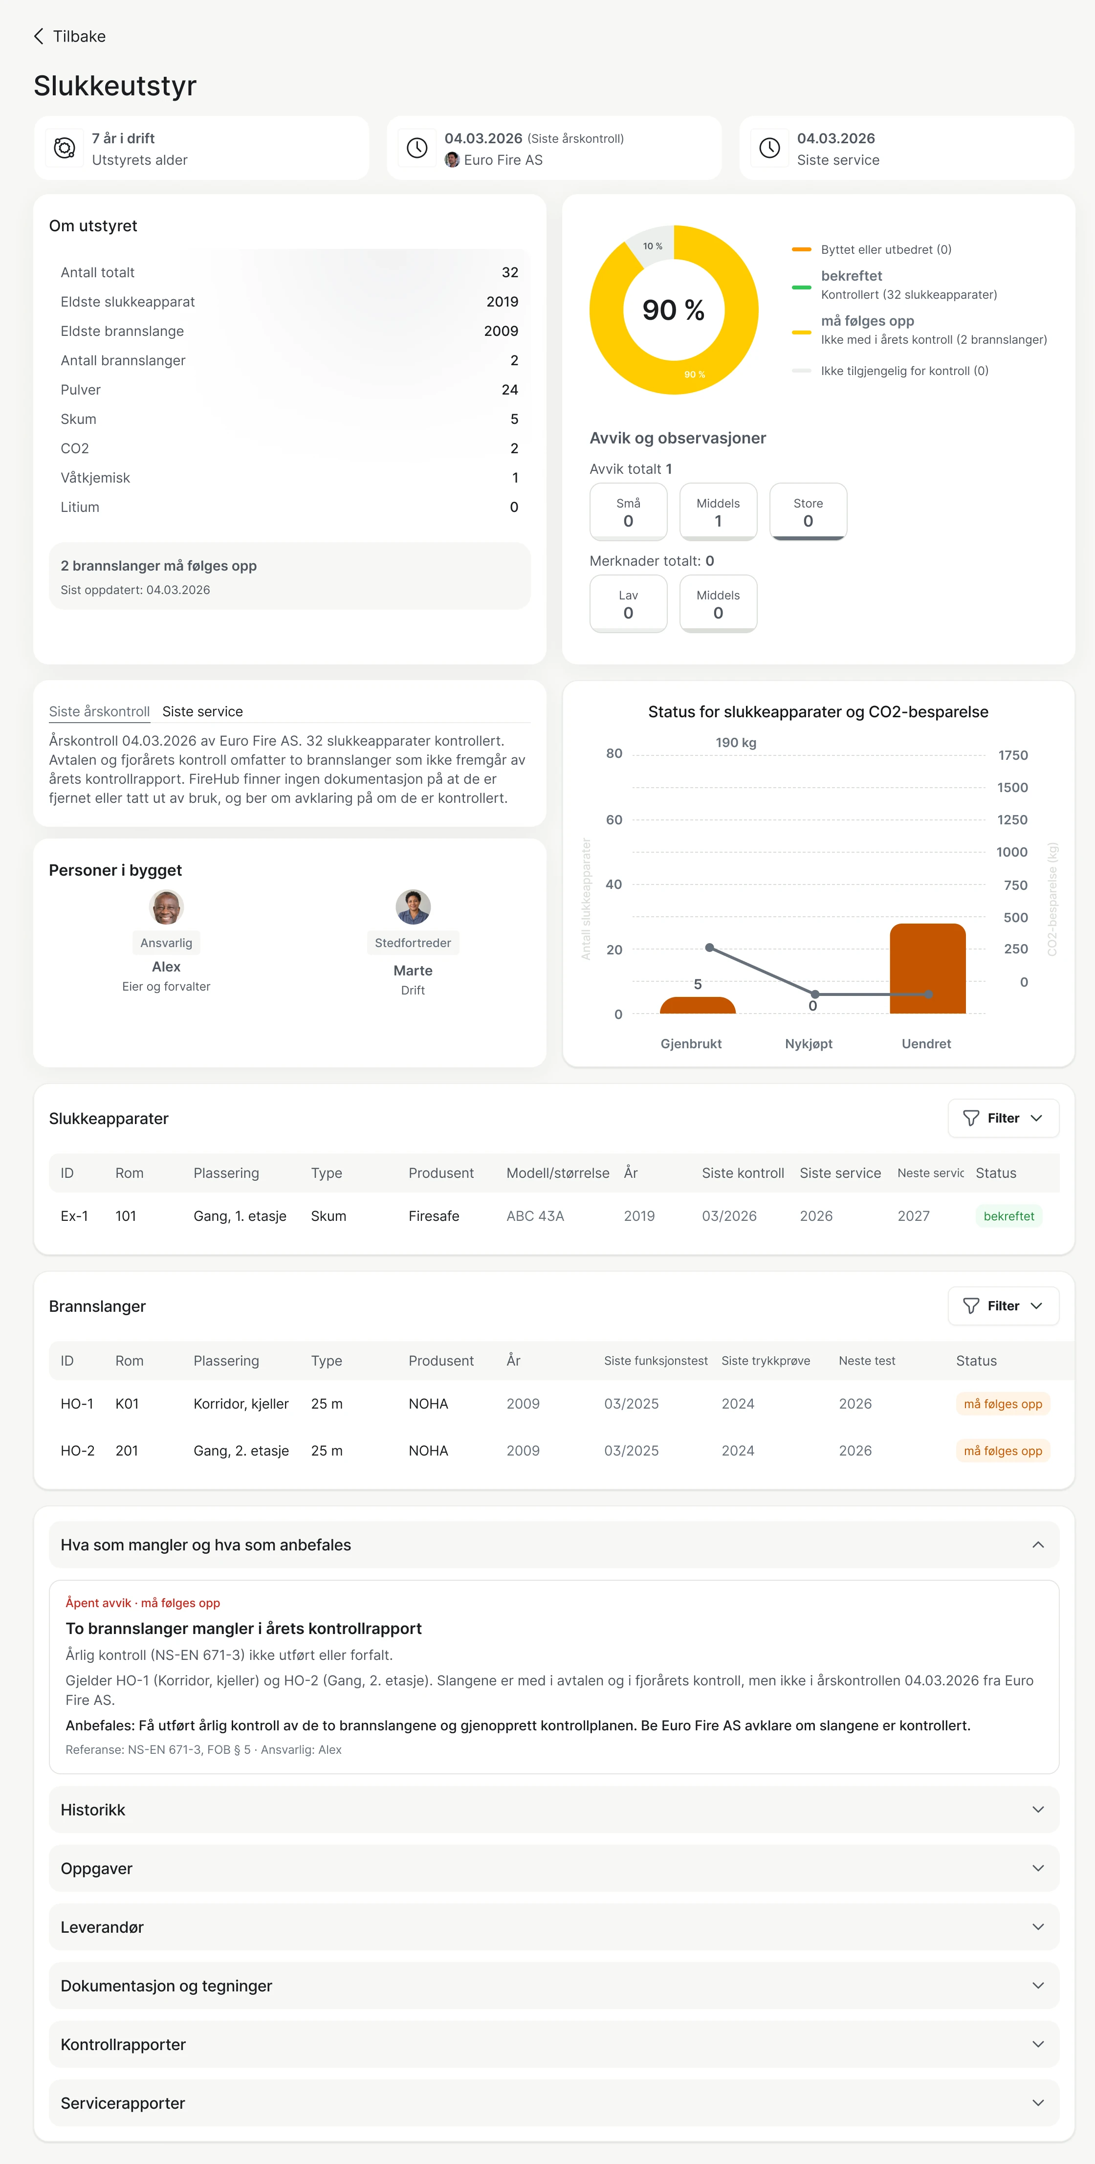Expand the Historikk section
1095x2164 pixels.
pos(554,1810)
